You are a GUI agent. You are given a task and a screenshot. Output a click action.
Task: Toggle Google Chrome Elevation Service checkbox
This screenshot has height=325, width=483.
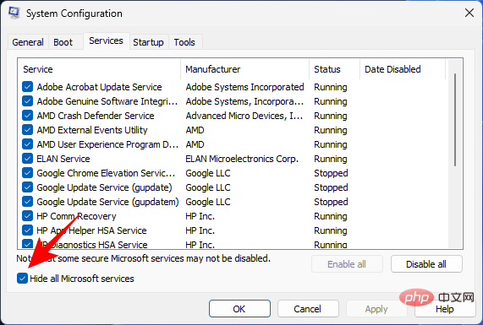pos(27,173)
